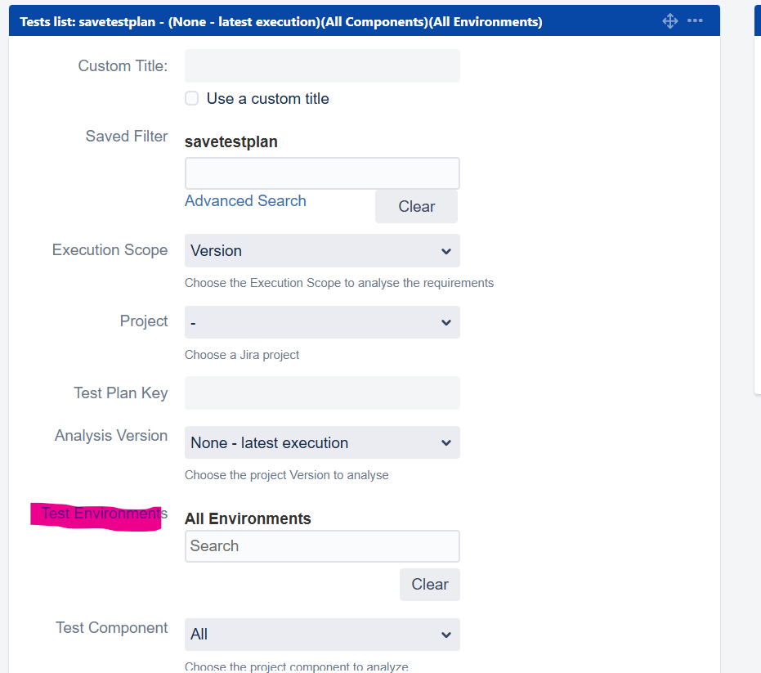Enable the Use a custom title checkbox
The height and width of the screenshot is (673, 761).
(192, 98)
